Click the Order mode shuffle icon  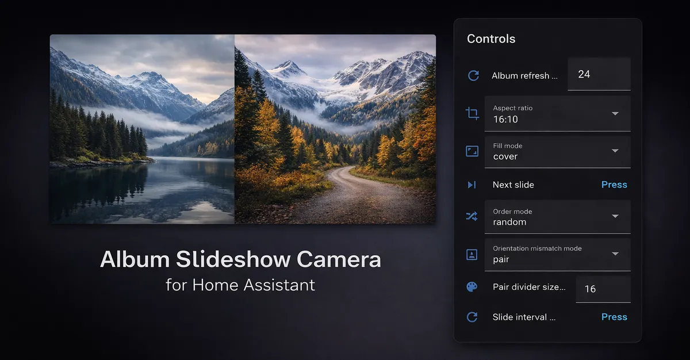tap(472, 216)
